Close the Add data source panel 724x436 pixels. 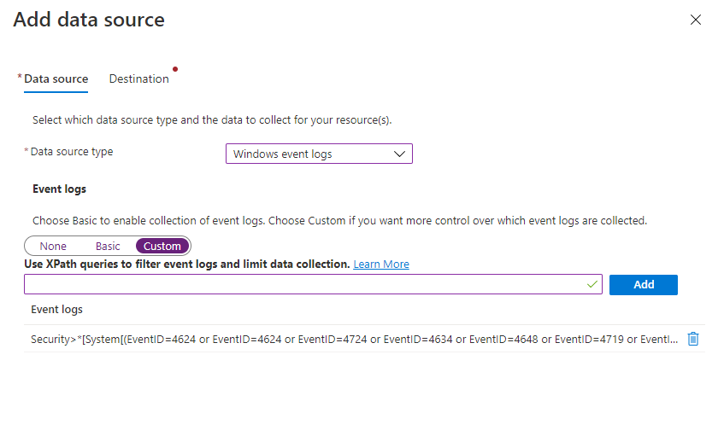click(x=695, y=20)
